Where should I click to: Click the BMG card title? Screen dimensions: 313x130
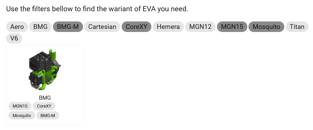click(x=45, y=98)
